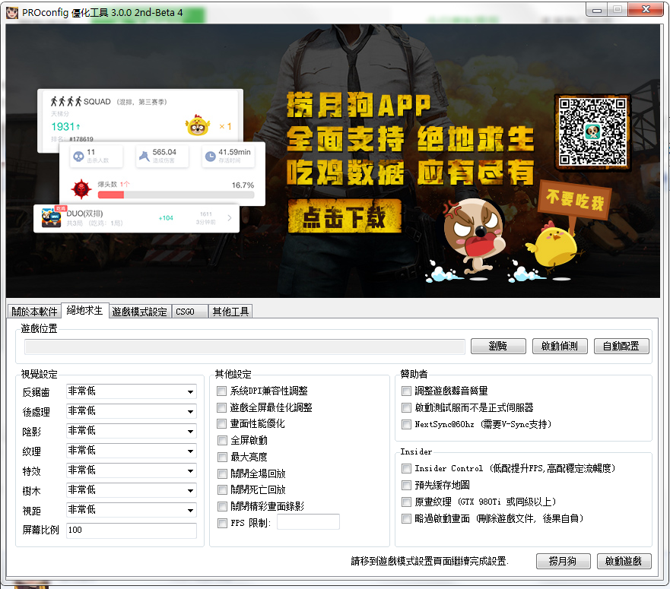Toggle NextSync@60hz checkbox
The width and height of the screenshot is (670, 589).
click(x=406, y=425)
